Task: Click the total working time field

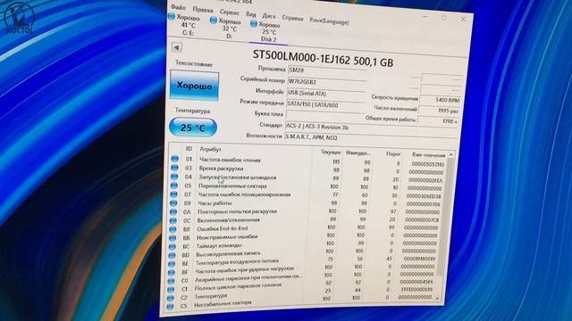Action: point(438,121)
